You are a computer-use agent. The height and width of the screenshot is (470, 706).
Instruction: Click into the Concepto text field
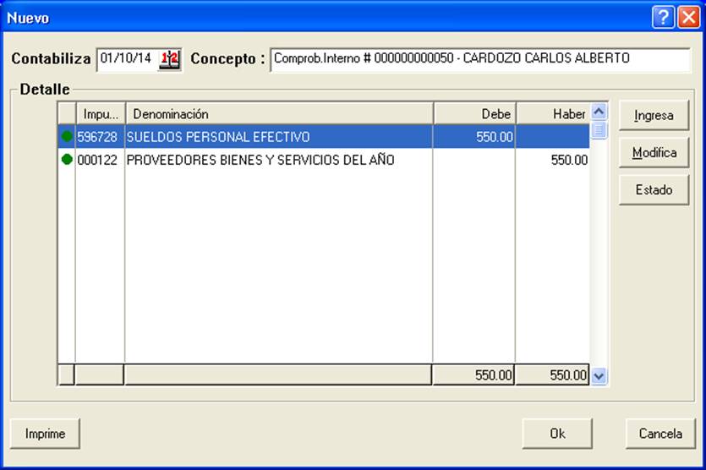click(480, 59)
